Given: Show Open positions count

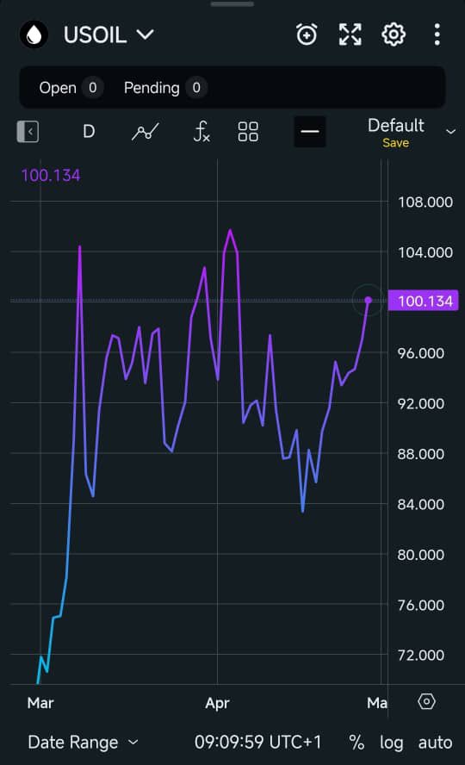Looking at the screenshot, I should pyautogui.click(x=71, y=88).
